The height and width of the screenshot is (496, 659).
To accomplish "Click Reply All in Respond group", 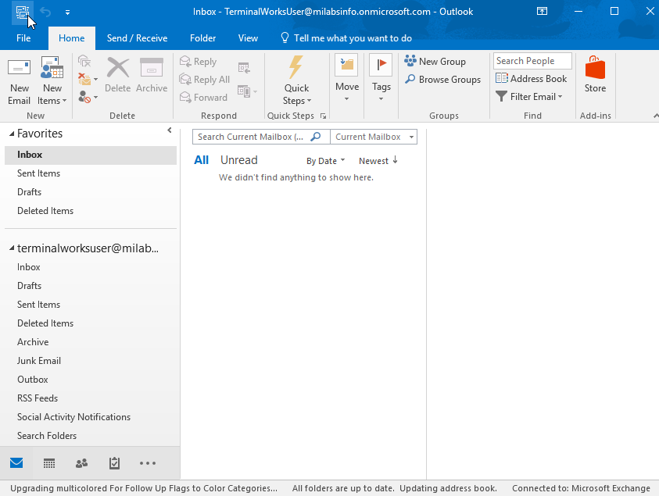I will [204, 80].
